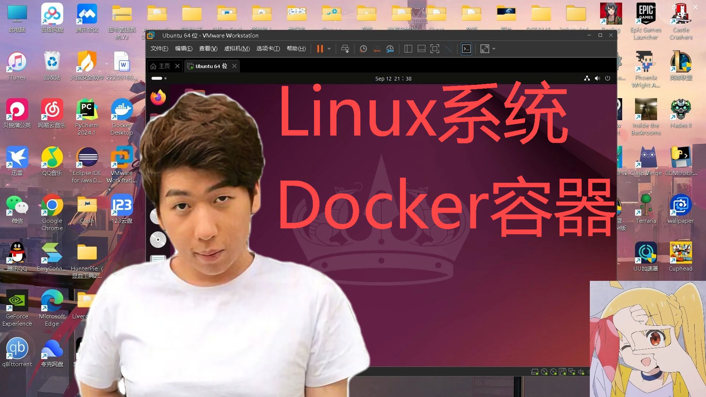Pause the virtual machine with the orange button
706x397 pixels.
click(x=320, y=49)
